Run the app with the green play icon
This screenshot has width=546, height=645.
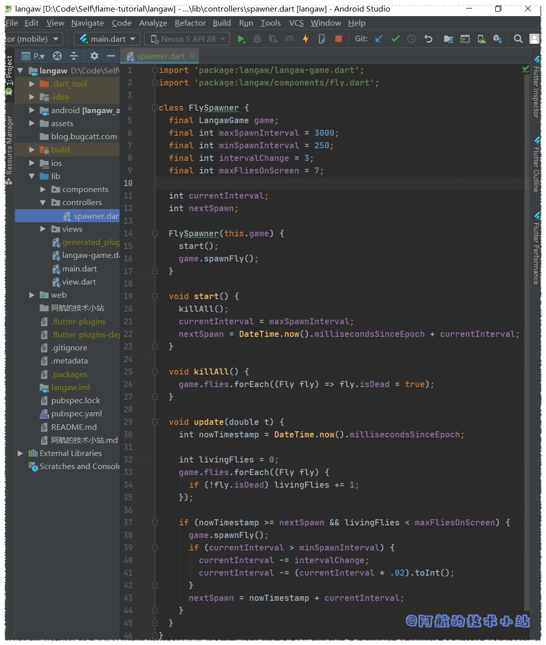[241, 39]
